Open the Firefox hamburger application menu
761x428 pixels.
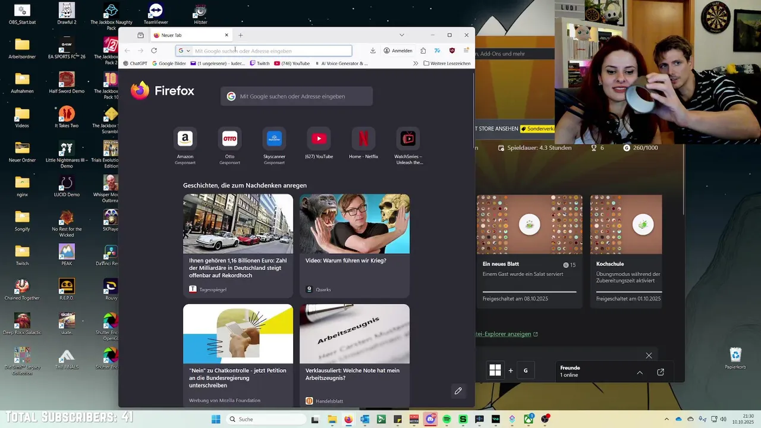[466, 51]
